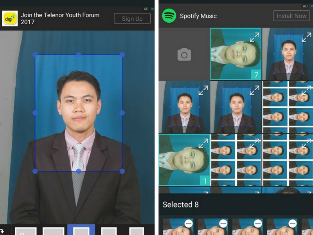
Task: Click the 'Selected 8' label
Action: click(181, 204)
